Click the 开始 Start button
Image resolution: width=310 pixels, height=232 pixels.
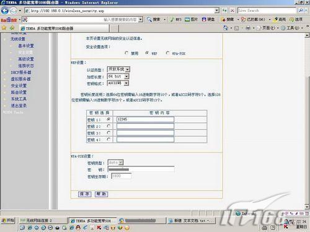tap(8, 220)
